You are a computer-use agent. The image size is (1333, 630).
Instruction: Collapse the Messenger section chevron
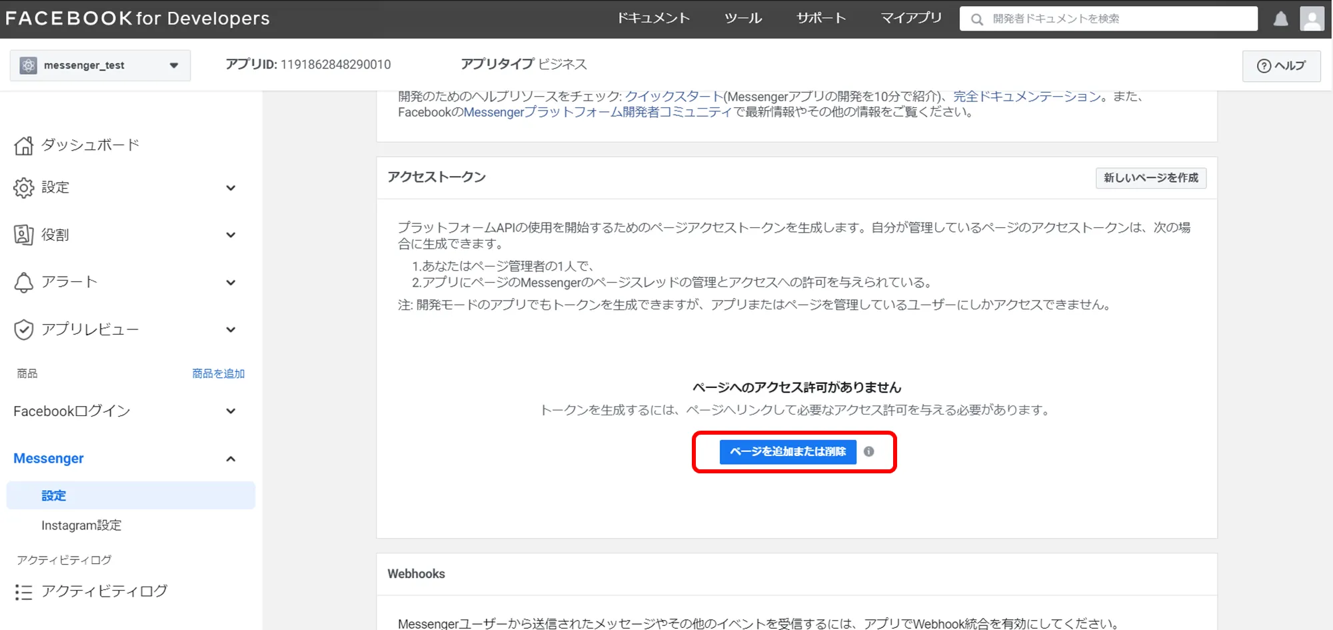[231, 459]
